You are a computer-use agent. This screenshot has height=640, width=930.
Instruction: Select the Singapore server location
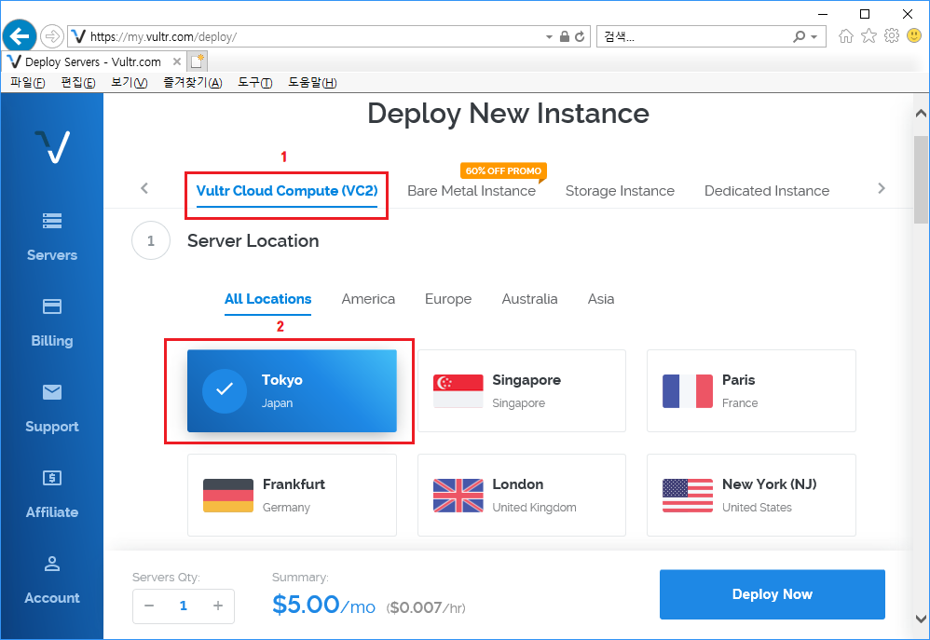pyautogui.click(x=521, y=390)
